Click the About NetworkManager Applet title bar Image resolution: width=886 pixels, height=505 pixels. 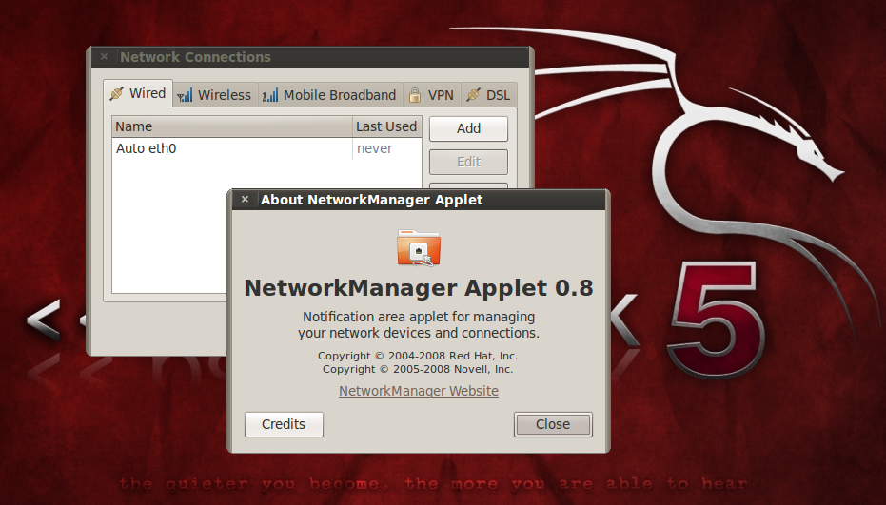(x=419, y=200)
